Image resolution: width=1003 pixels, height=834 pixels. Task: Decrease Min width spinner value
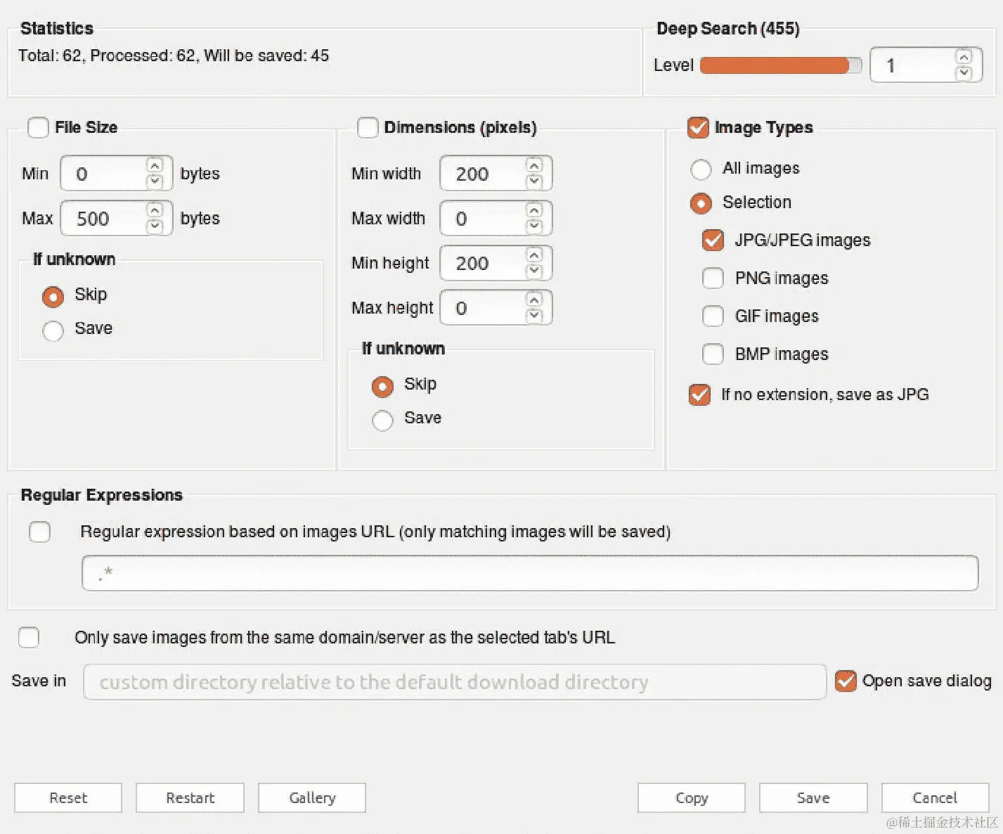click(534, 181)
